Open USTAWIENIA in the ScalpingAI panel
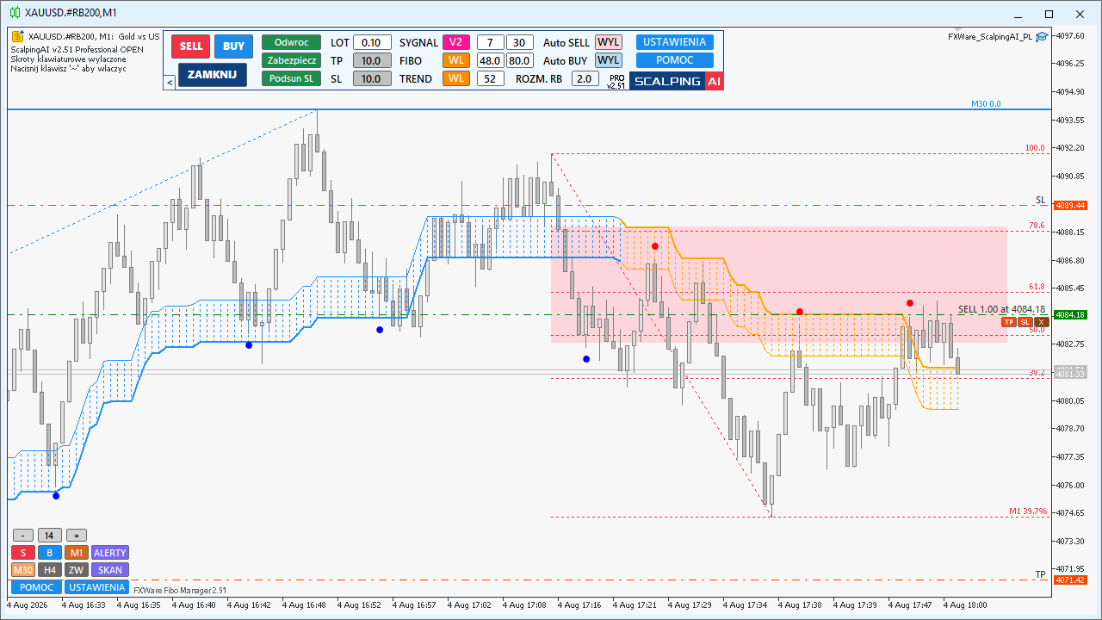Image resolution: width=1102 pixels, height=620 pixels. click(675, 42)
